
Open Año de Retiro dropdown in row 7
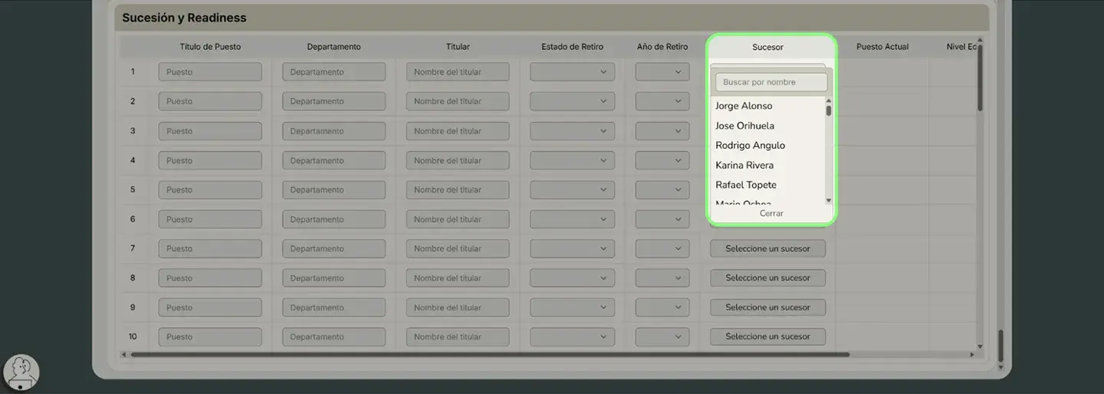tap(662, 248)
